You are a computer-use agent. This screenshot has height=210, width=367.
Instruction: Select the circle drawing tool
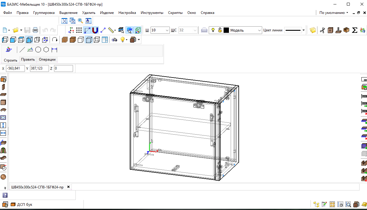pyautogui.click(x=38, y=50)
